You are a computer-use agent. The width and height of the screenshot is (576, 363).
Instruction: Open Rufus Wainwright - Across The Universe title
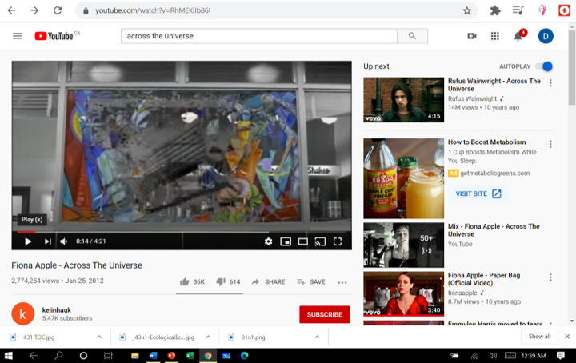tap(494, 85)
